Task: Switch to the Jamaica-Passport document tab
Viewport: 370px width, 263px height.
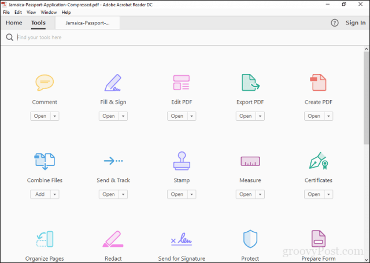Action: (x=87, y=23)
